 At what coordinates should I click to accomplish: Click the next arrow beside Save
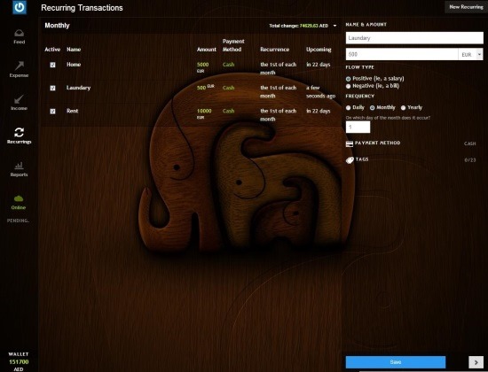tap(476, 362)
